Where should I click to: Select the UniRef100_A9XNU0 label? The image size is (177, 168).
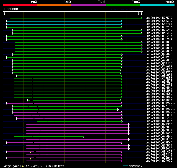pos(159,51)
